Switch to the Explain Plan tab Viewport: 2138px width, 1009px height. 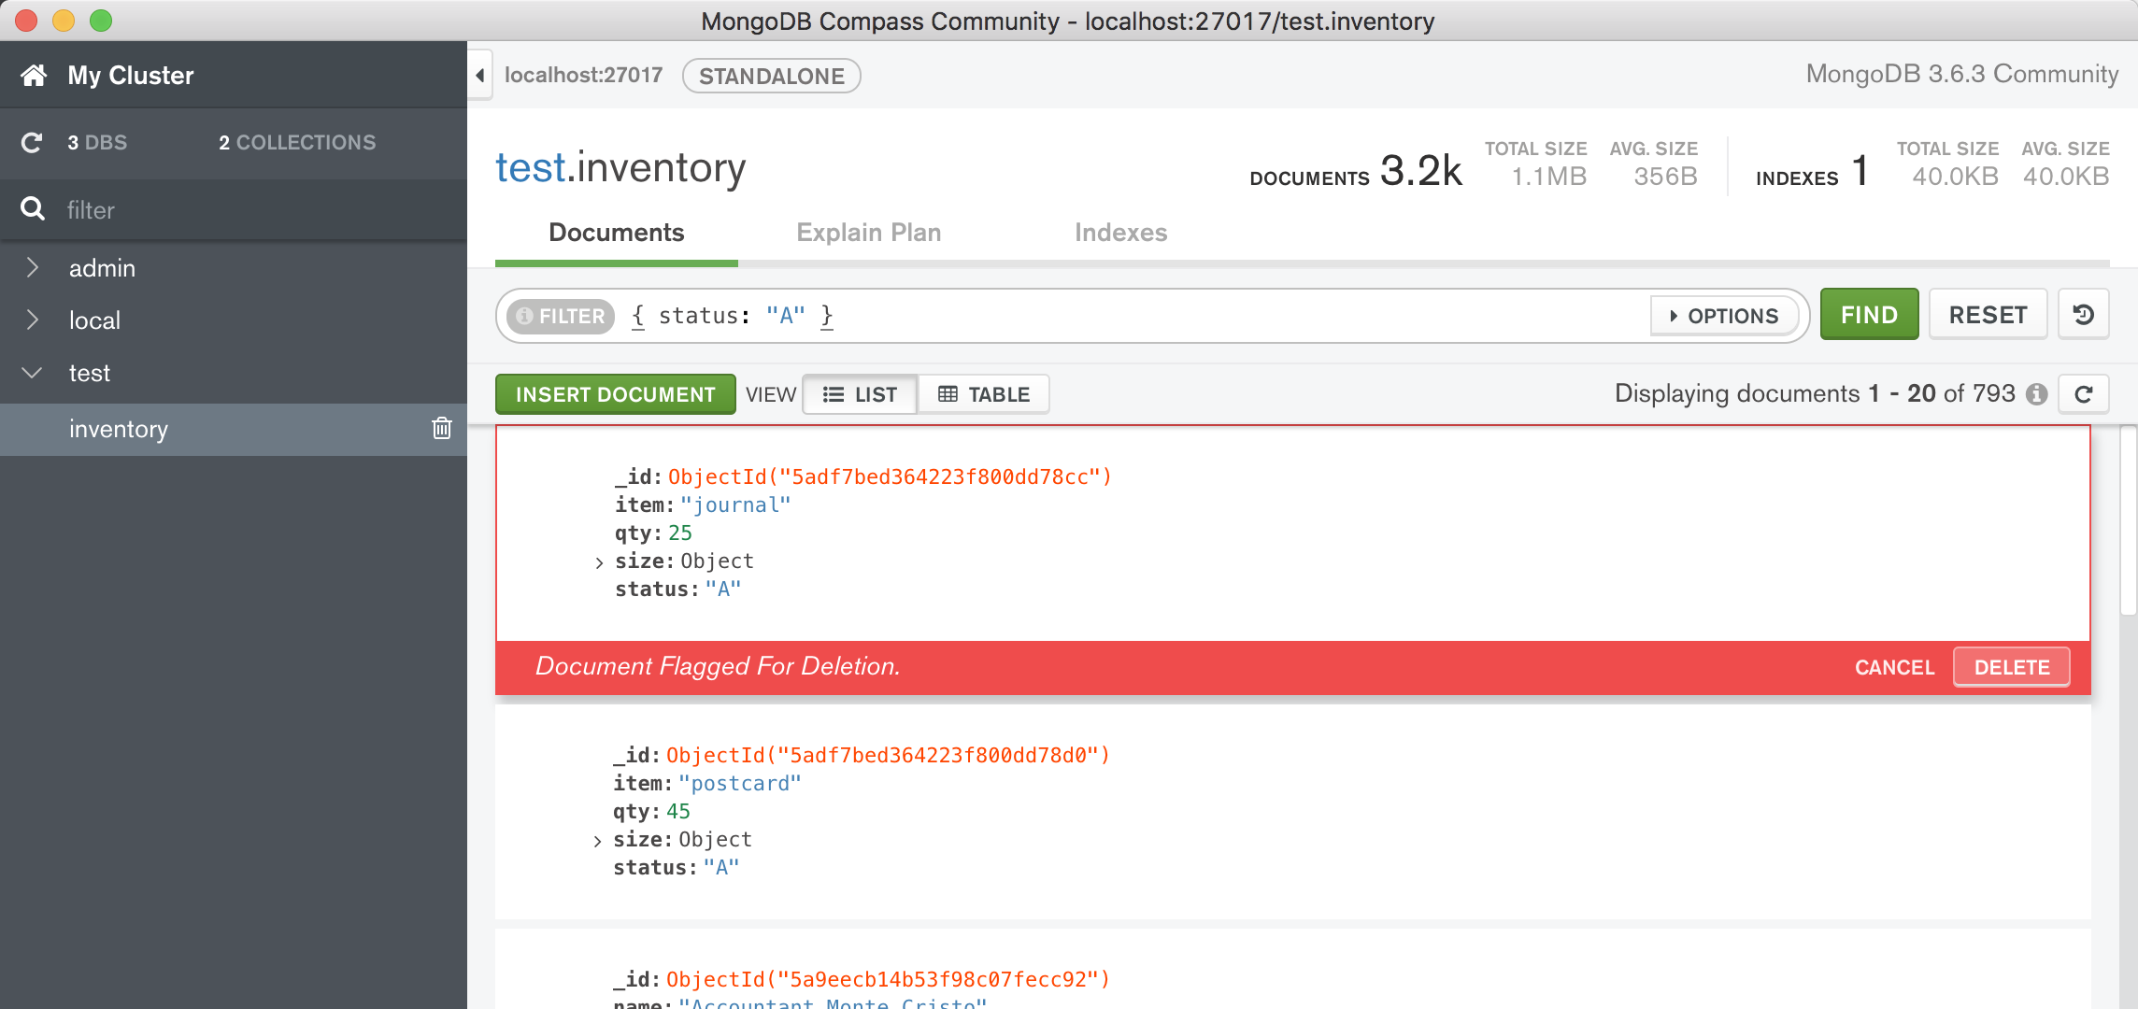tap(868, 233)
